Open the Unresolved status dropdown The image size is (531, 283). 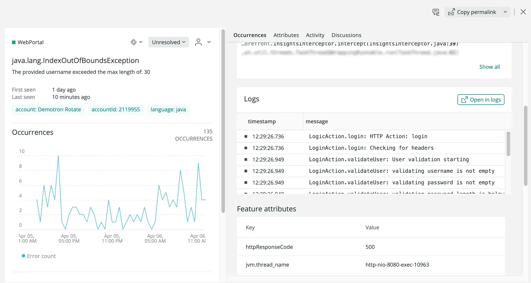click(168, 42)
